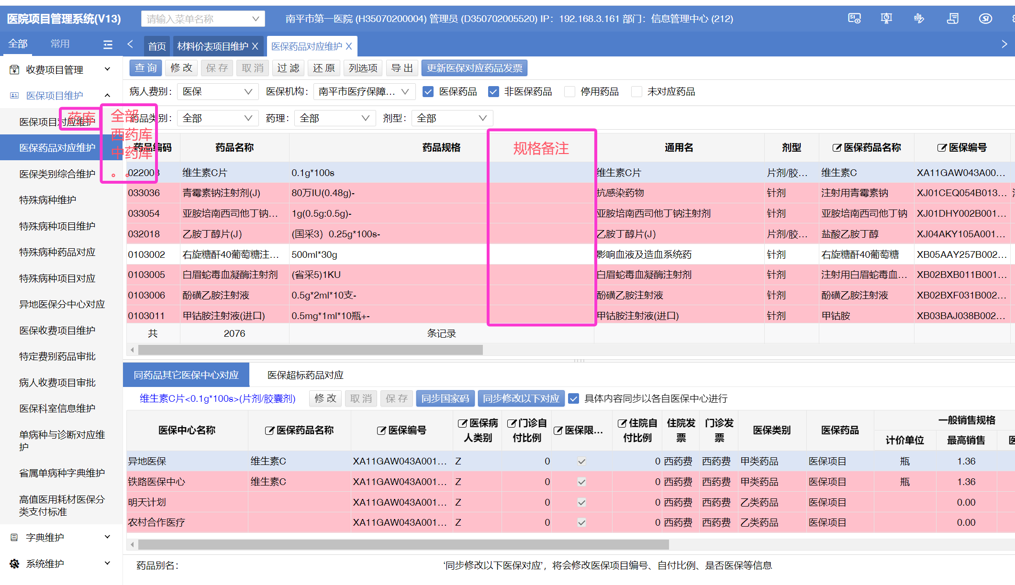Close the 材料价表项目维护 tab
This screenshot has width=1015, height=585.
(255, 46)
